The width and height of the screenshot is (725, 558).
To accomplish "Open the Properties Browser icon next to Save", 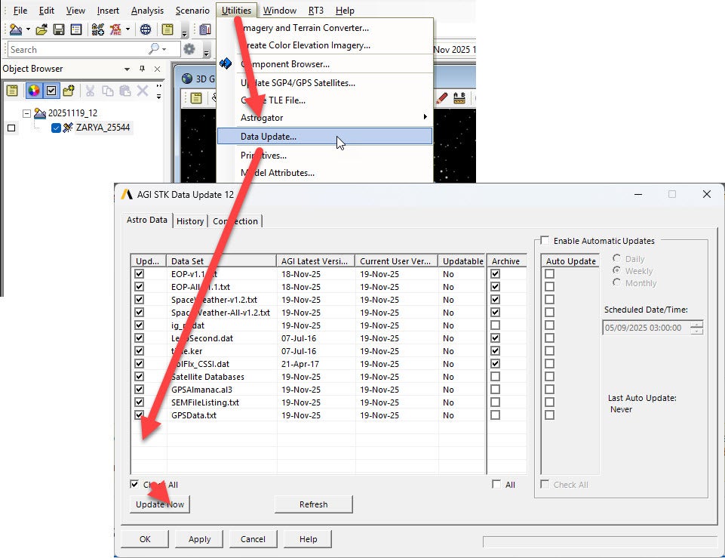I will pyautogui.click(x=76, y=29).
